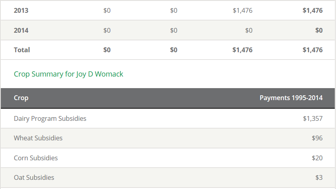The width and height of the screenshot is (336, 189).
Task: Click the Crop column header
Action: [21, 98]
